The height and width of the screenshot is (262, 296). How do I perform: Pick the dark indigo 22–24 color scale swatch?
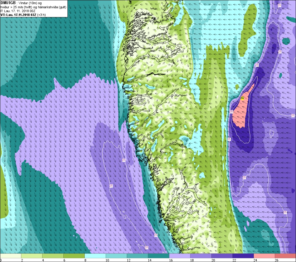pyautogui.click(x=243, y=256)
